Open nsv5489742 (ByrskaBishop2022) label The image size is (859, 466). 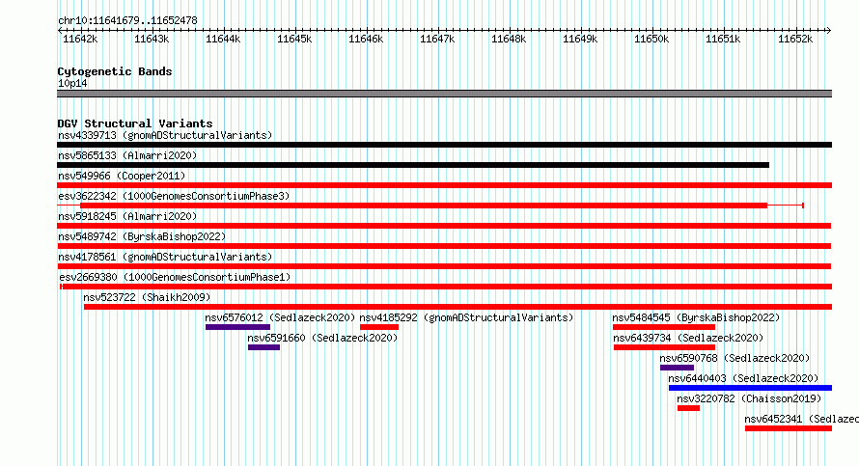[142, 236]
